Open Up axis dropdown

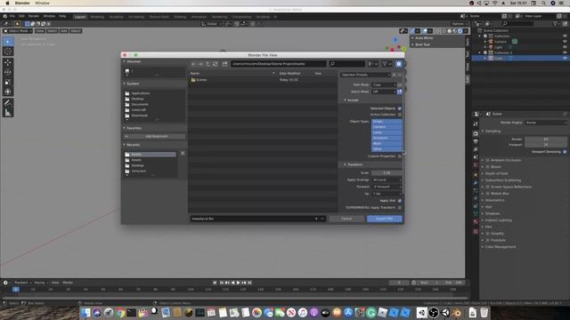pyautogui.click(x=387, y=194)
